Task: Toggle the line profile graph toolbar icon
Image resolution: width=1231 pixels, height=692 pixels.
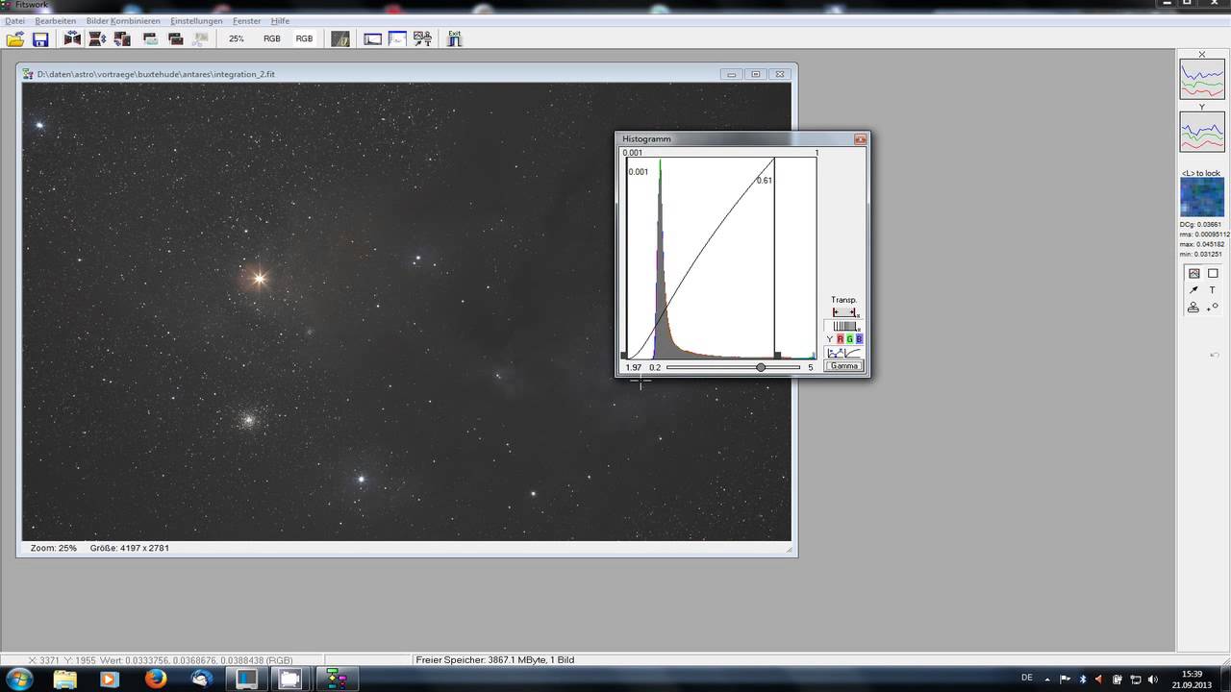Action: (x=397, y=39)
